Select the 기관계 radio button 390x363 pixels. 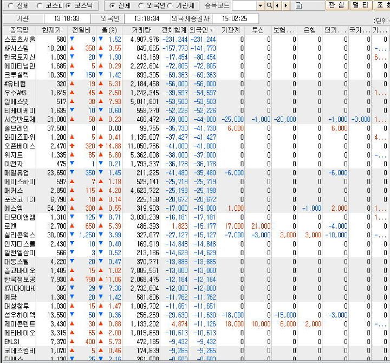coord(170,5)
